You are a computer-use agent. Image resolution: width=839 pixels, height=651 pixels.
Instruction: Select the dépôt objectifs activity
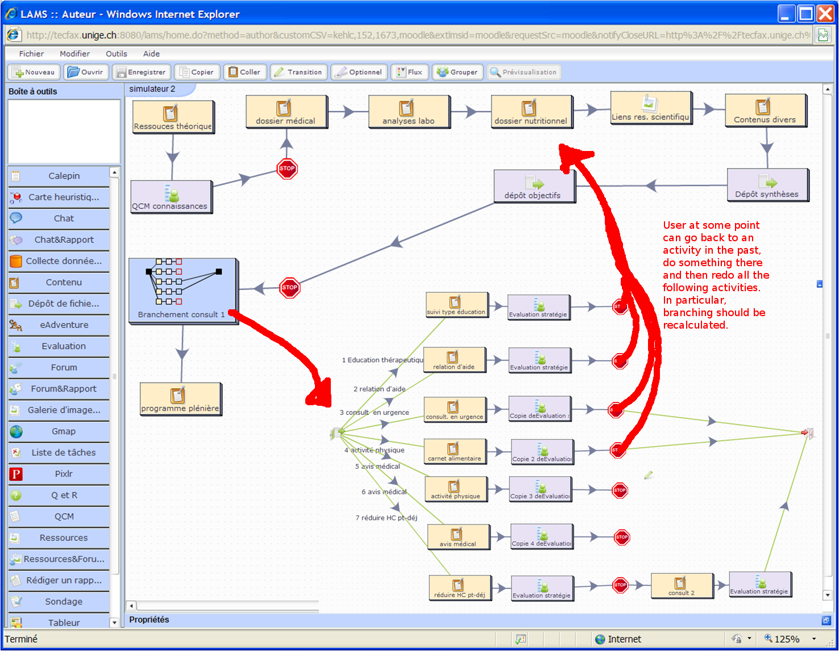[x=534, y=186]
